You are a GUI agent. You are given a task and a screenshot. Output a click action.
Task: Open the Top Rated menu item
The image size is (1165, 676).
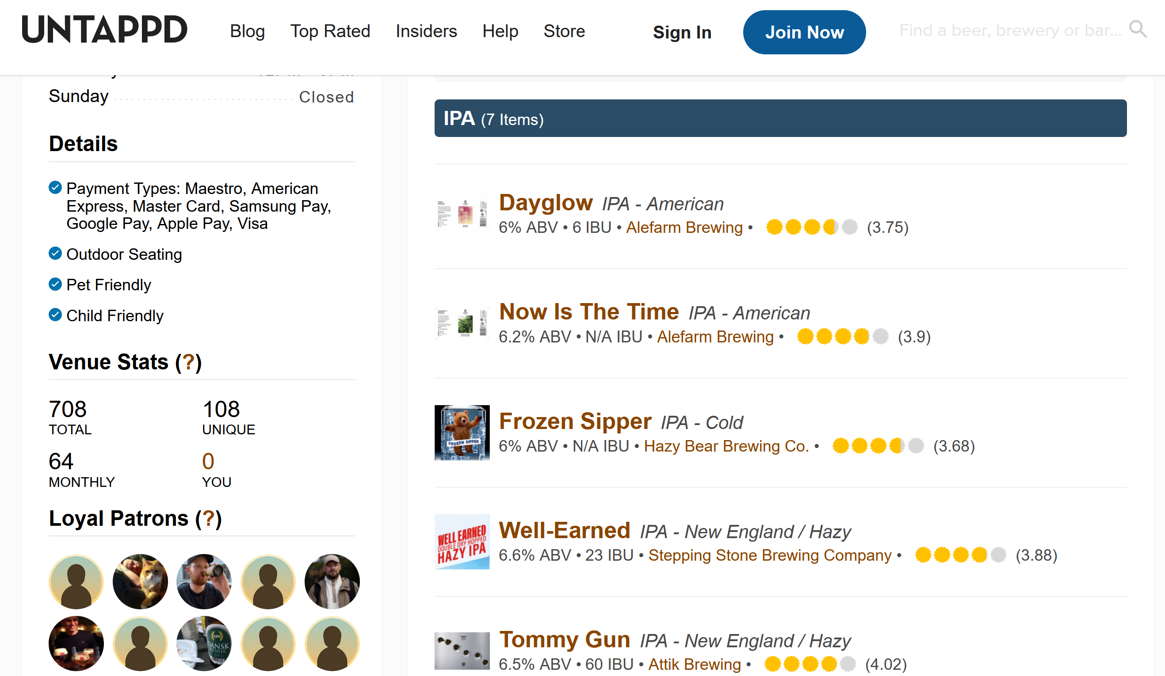pos(330,31)
